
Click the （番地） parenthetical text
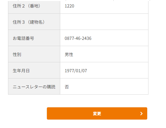[x=33, y=6]
